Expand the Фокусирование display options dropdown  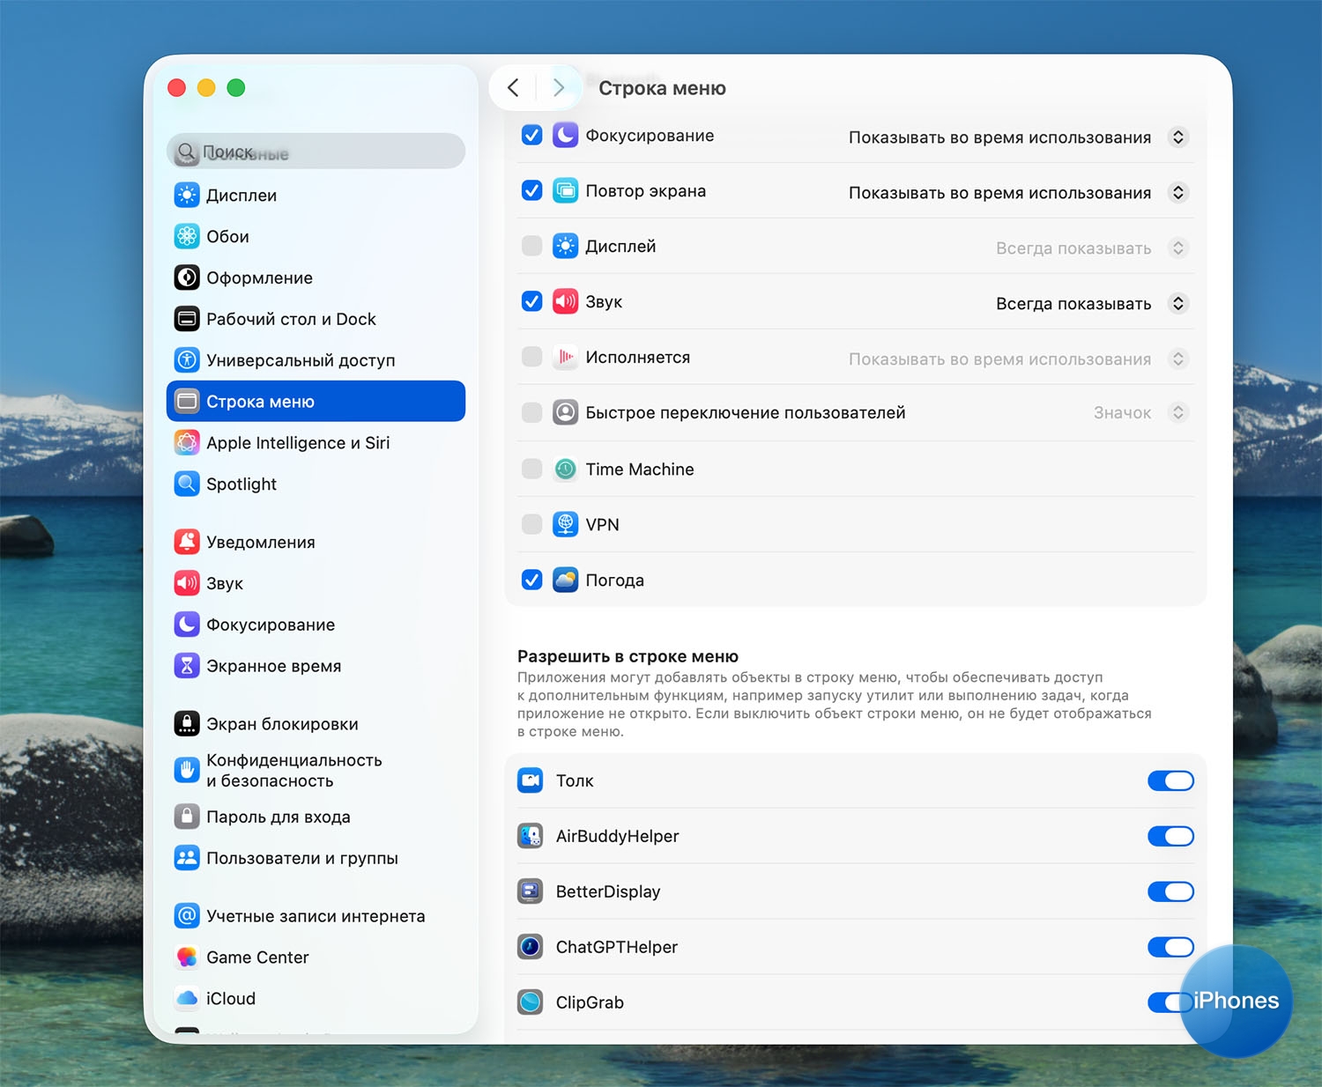point(1177,137)
